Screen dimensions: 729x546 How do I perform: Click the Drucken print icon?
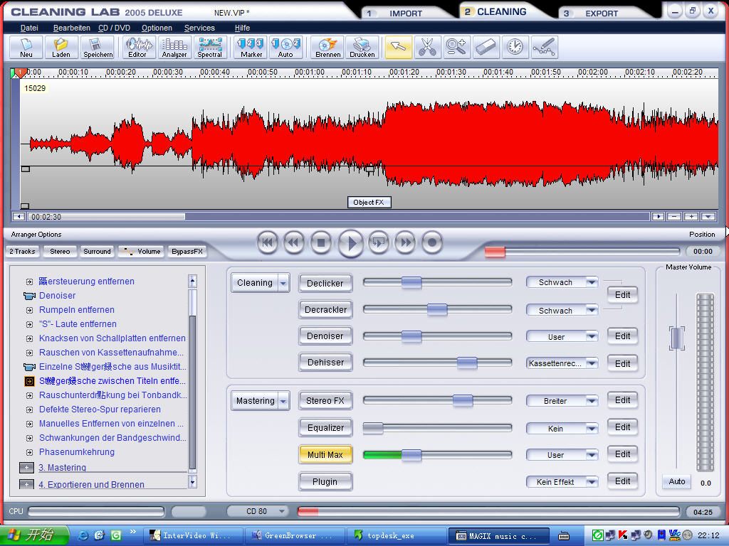pos(362,48)
